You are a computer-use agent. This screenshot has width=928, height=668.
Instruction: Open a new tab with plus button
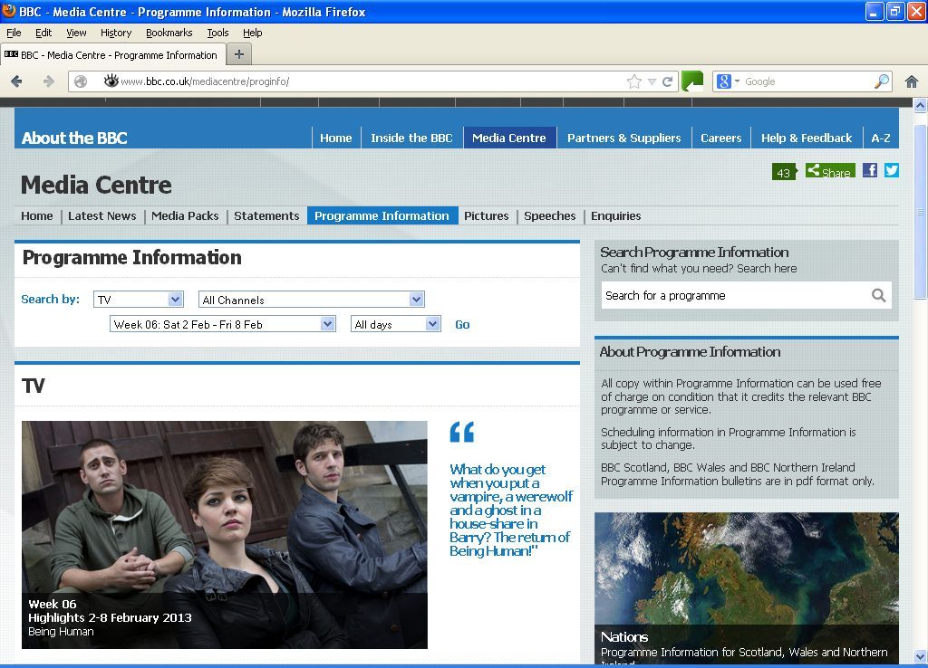click(x=239, y=54)
